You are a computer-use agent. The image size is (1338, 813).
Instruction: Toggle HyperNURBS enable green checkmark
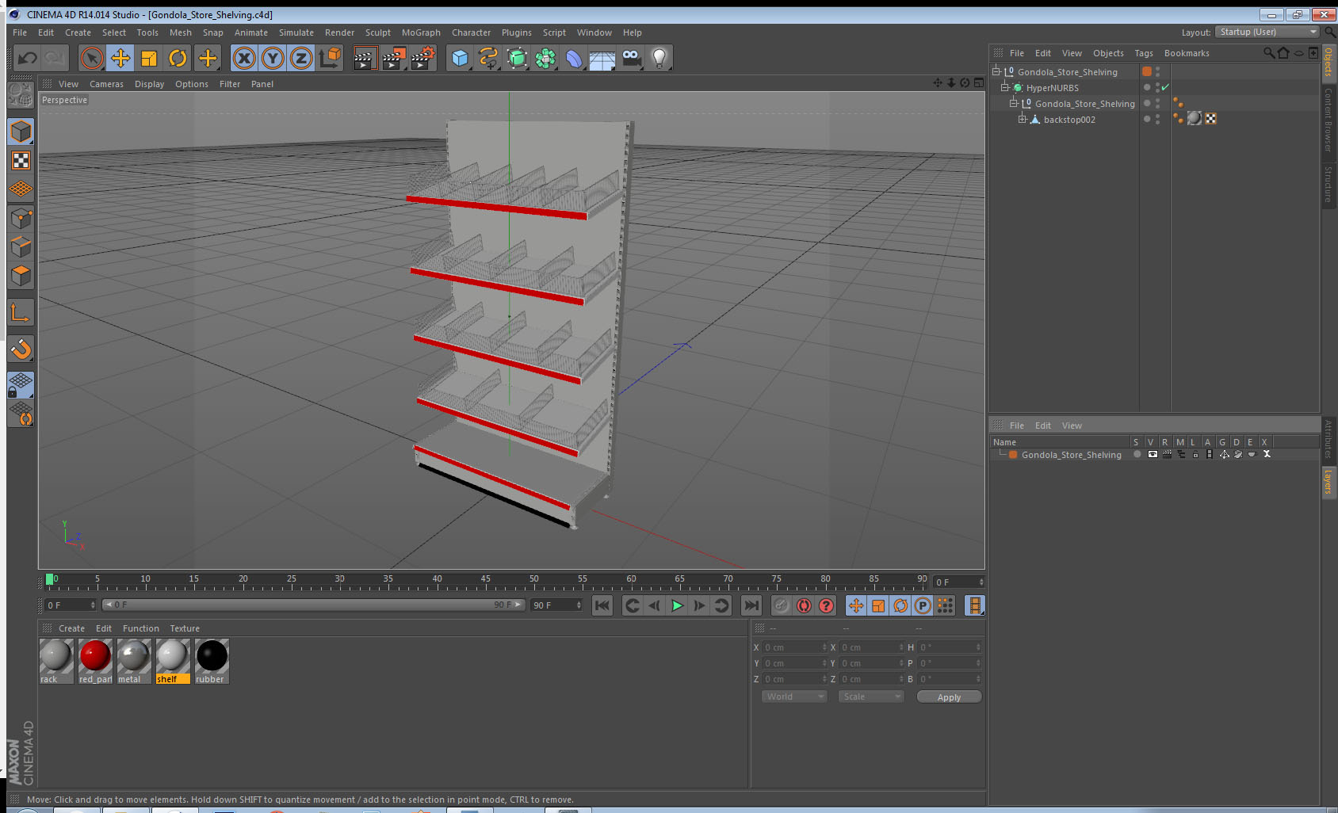click(1165, 88)
